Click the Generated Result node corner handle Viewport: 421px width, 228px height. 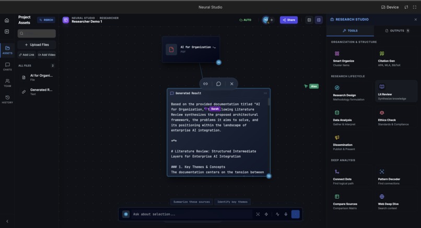point(269,176)
